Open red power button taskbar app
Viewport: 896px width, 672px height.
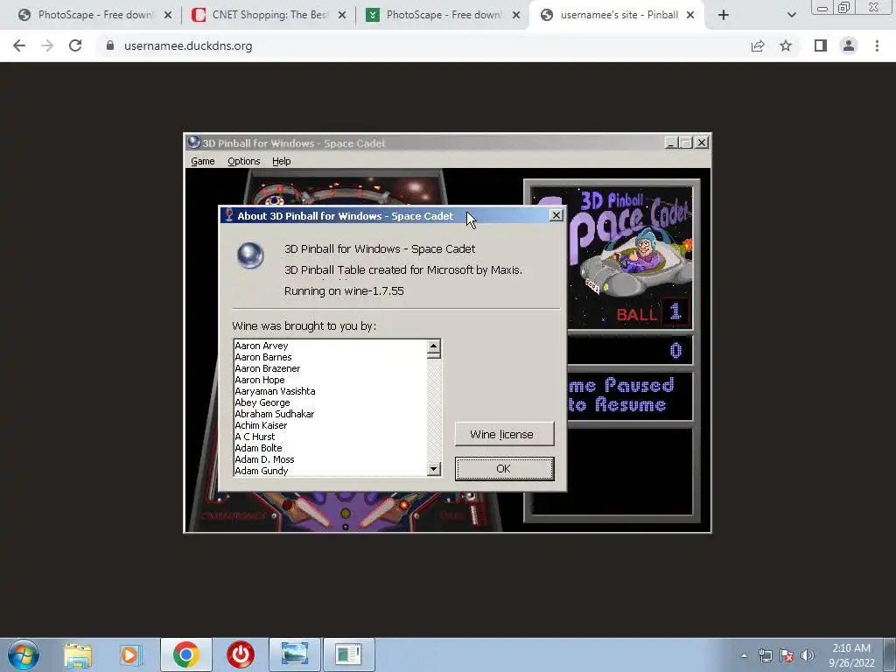tap(240, 654)
